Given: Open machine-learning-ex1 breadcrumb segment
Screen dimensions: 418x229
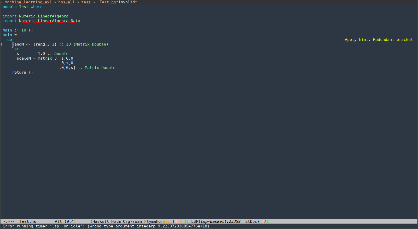Looking at the screenshot, I should [28, 2].
